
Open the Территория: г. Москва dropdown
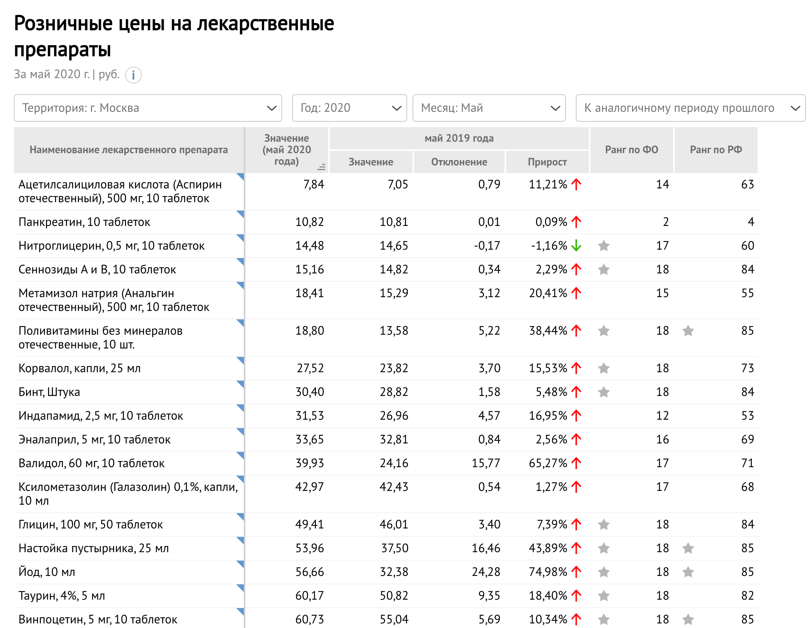click(x=148, y=108)
